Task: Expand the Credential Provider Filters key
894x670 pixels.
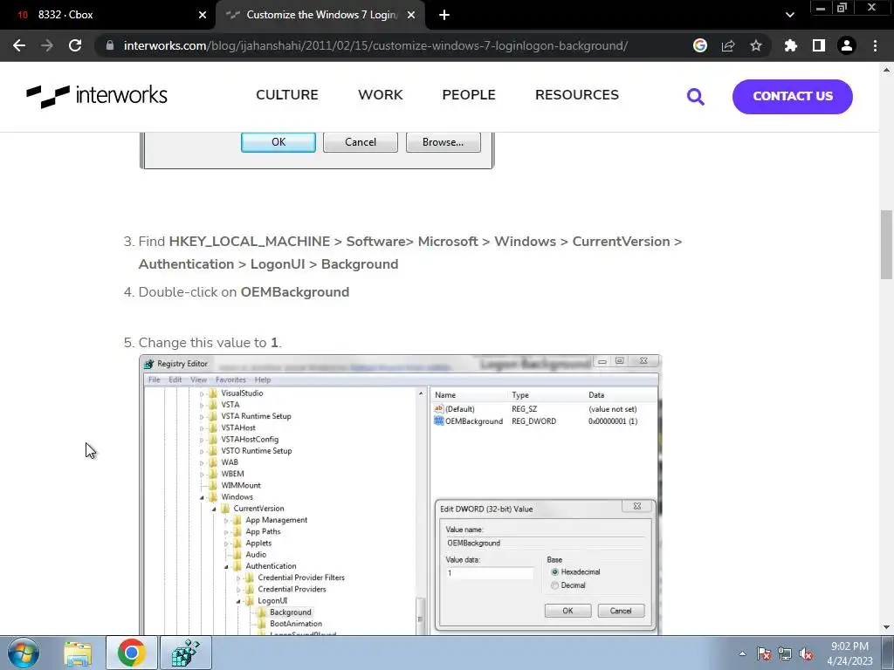Action: [x=238, y=578]
